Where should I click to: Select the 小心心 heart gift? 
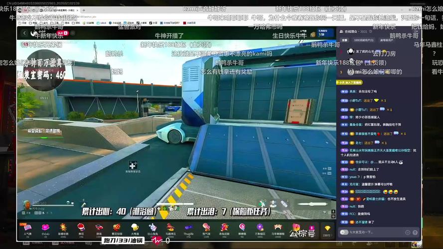[x=45, y=228]
